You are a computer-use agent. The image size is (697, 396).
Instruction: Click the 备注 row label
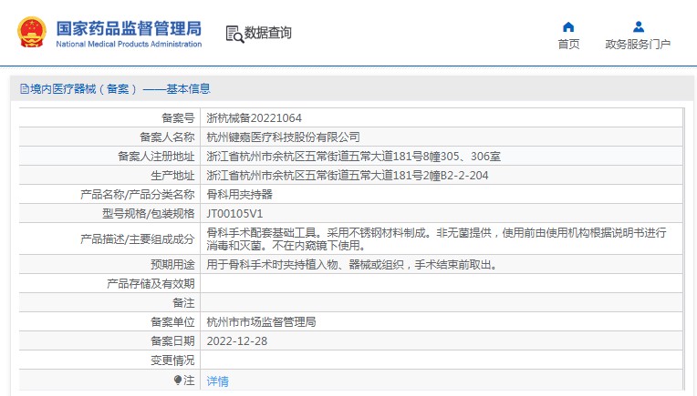point(183,303)
